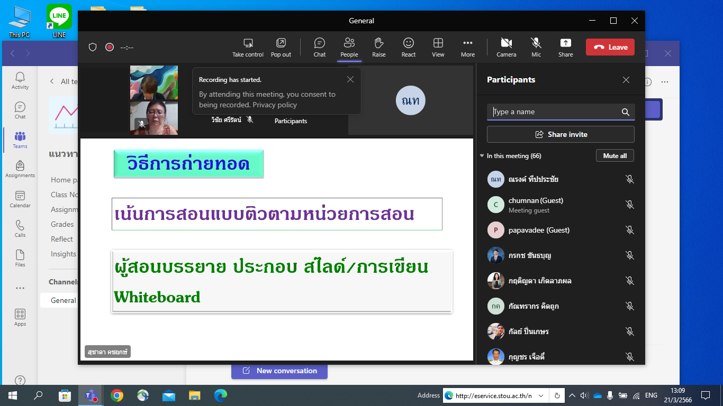Image resolution: width=723 pixels, height=406 pixels.
Task: Click the meeting security shield icon
Action: click(x=93, y=47)
